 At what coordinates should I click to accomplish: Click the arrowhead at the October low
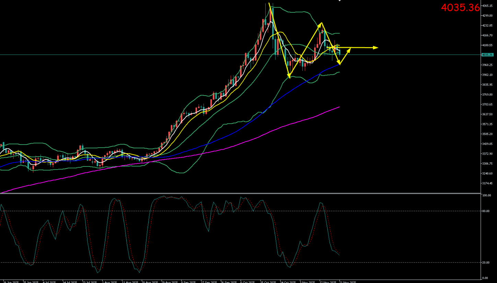(x=289, y=77)
